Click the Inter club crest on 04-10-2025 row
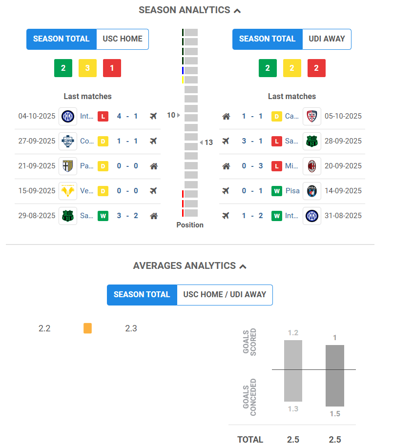Image resolution: width=393 pixels, height=448 pixels. (x=67, y=116)
